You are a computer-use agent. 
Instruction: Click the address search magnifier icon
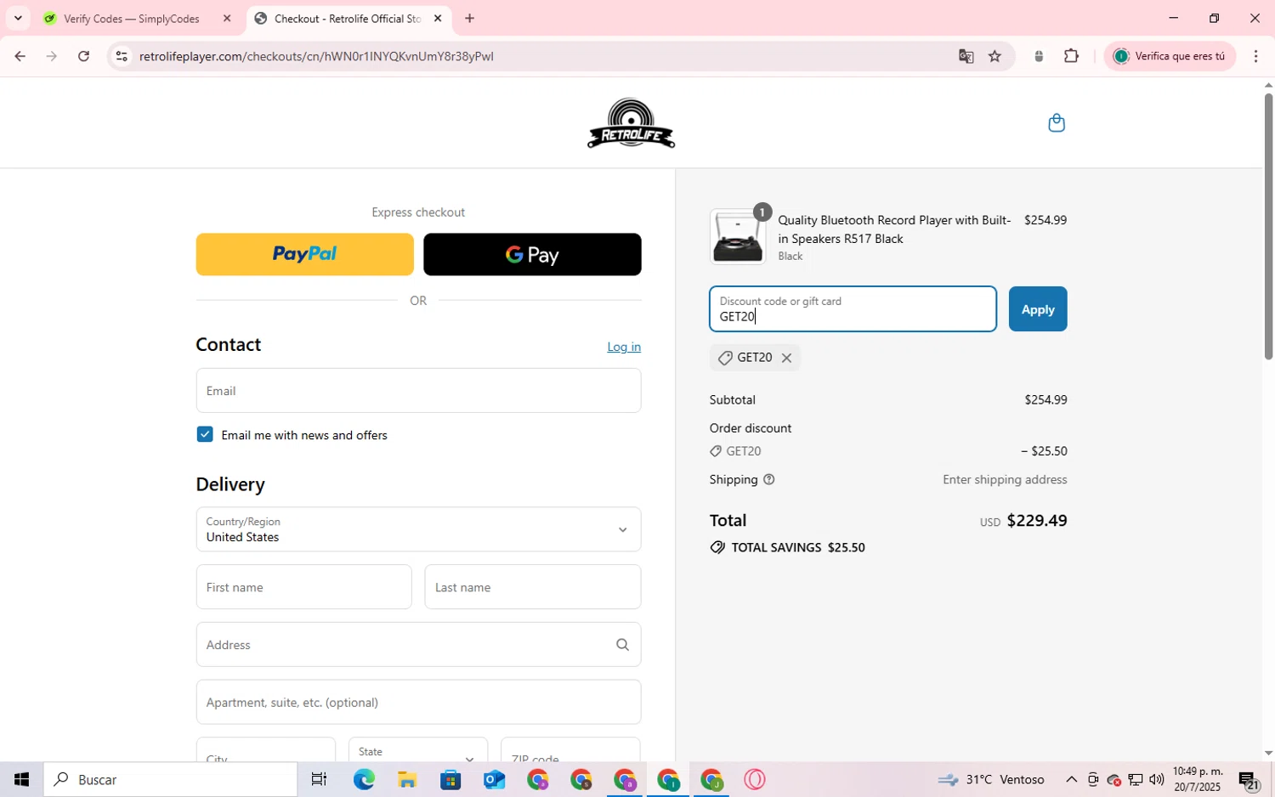tap(622, 645)
